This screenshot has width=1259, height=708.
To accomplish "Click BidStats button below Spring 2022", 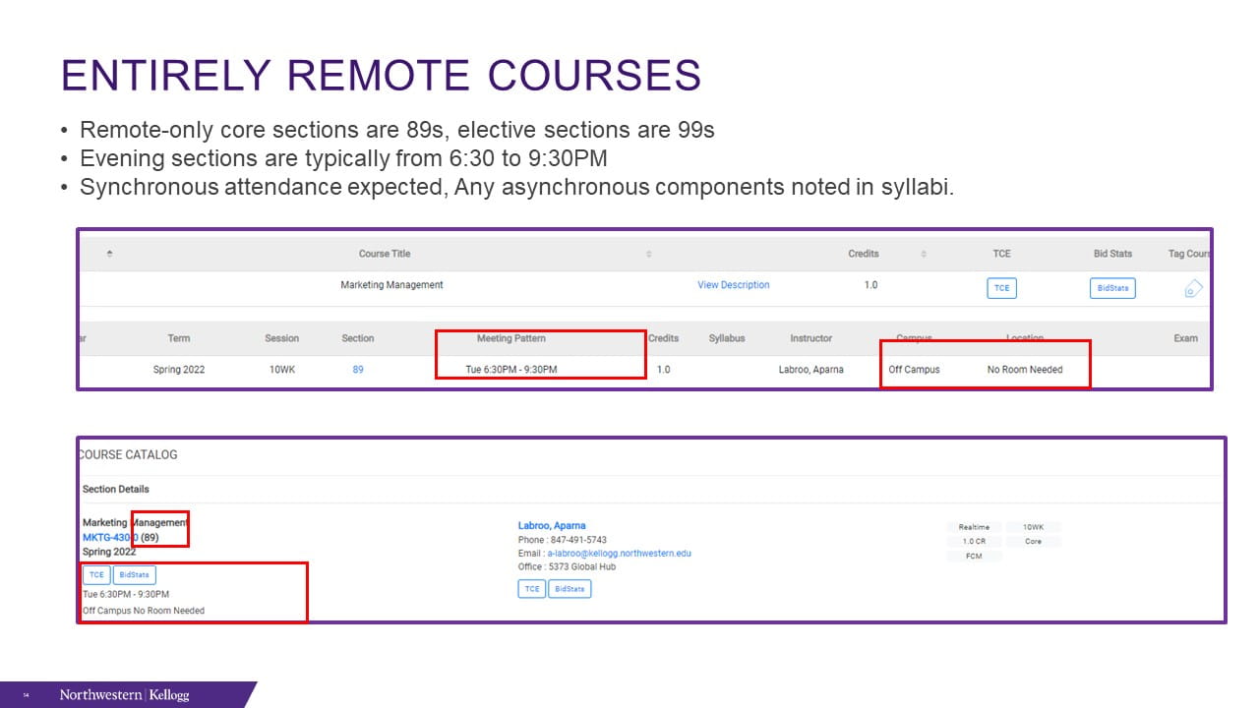I will coord(134,575).
